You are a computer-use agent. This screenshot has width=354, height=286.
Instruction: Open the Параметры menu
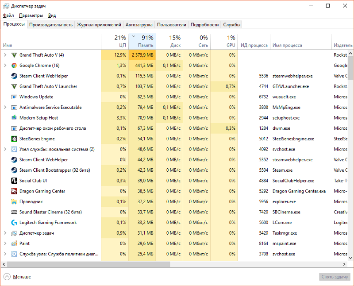tap(31, 15)
